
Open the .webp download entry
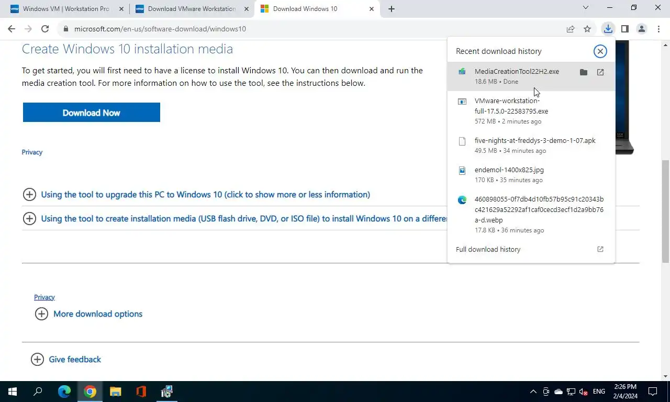coord(531,215)
